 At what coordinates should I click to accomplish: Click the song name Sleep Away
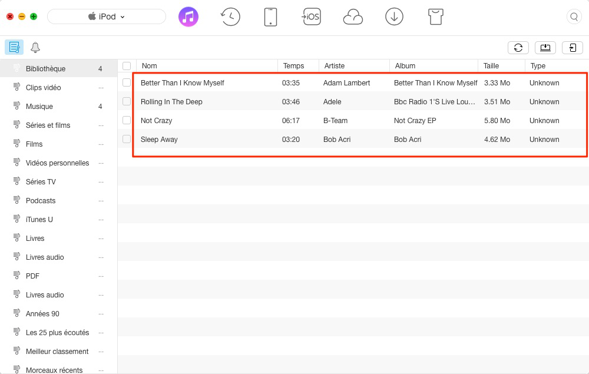159,139
